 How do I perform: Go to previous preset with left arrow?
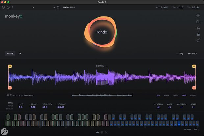coord(13,7)
